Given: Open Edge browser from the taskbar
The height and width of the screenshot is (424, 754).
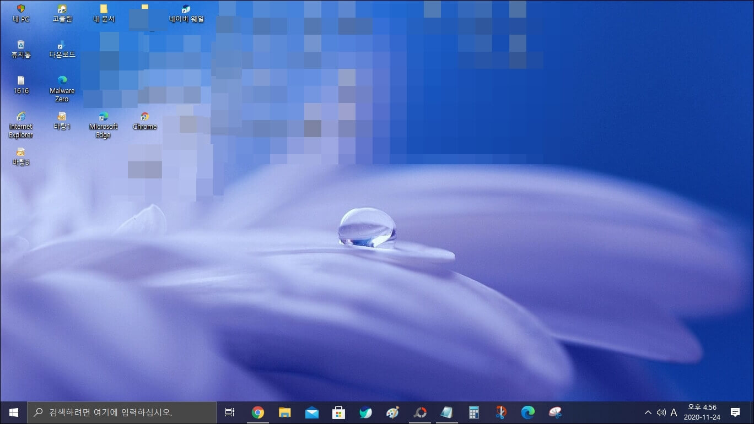Looking at the screenshot, I should tap(528, 412).
